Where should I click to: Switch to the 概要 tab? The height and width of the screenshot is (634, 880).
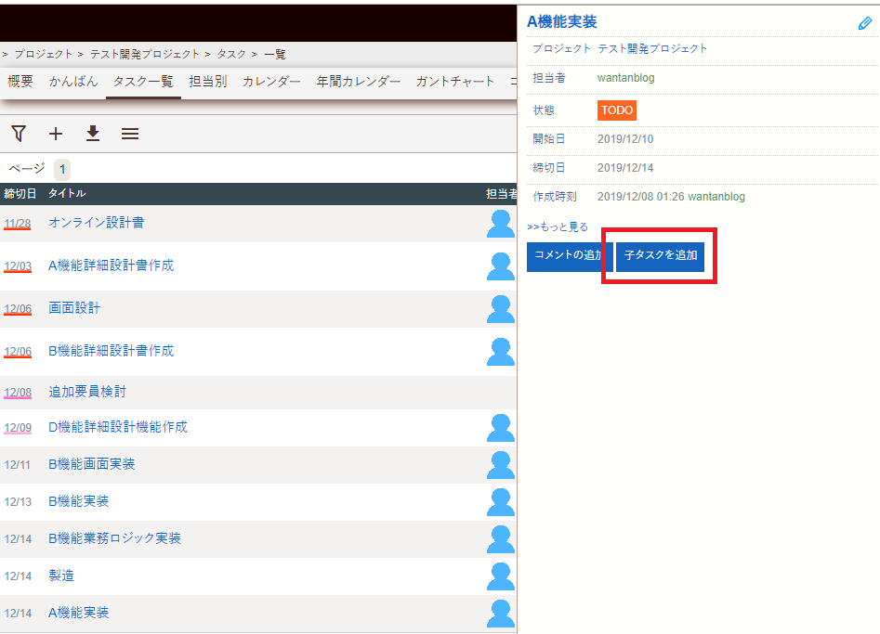coord(20,82)
